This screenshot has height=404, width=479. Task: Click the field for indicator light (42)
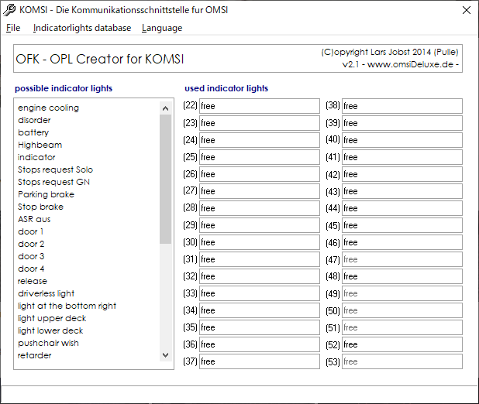click(x=402, y=174)
